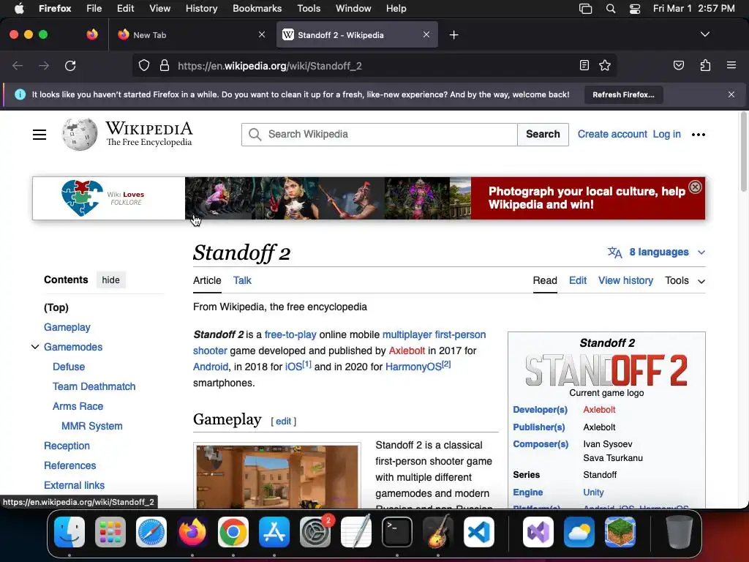749x562 pixels.
Task: Open Finder from the dock
Action: (69, 532)
